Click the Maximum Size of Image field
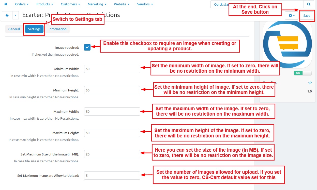Viewport: 317px width, 190px height. [x=112, y=154]
